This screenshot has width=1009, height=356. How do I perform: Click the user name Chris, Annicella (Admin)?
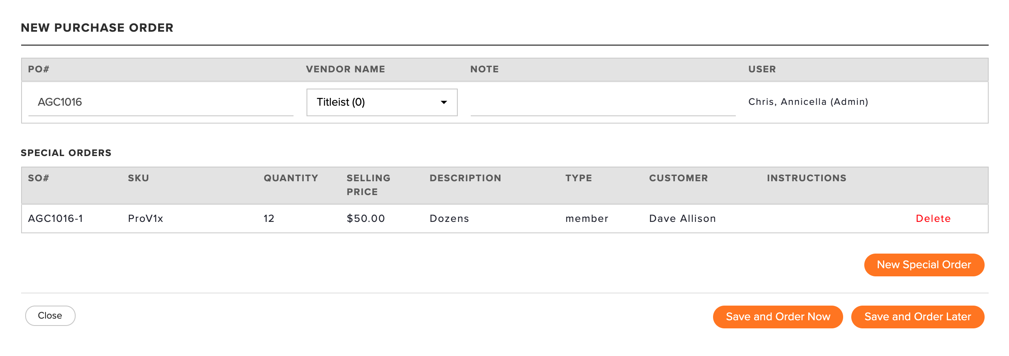(x=808, y=102)
